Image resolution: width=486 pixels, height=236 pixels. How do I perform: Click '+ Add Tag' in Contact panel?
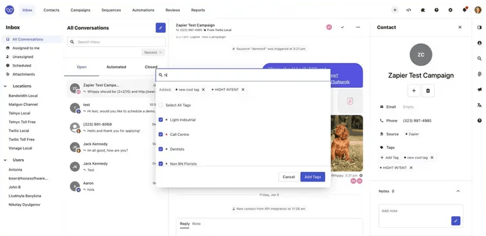pyautogui.click(x=390, y=157)
